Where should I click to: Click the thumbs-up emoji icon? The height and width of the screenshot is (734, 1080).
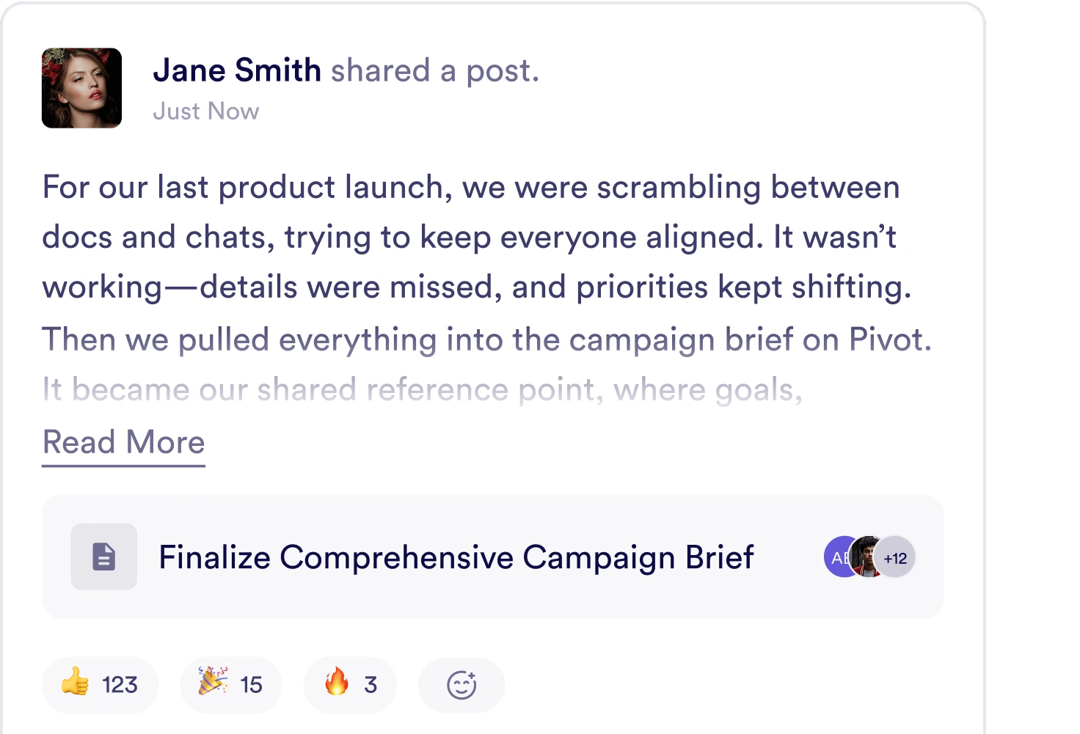tap(75, 683)
